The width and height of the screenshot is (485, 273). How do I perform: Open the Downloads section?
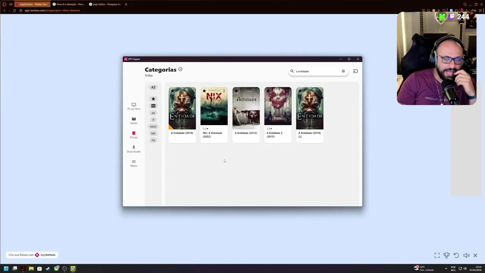(x=133, y=149)
